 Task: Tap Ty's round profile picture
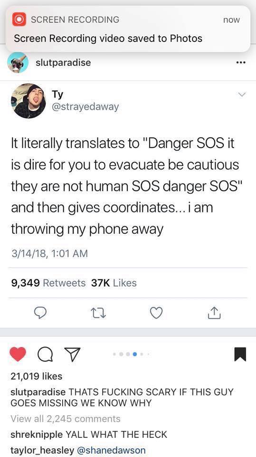(x=28, y=101)
